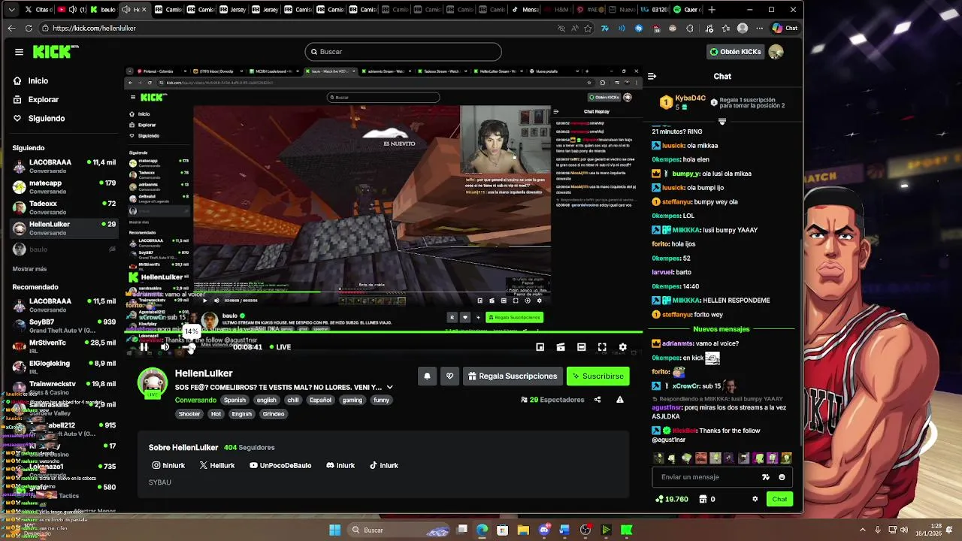Open chat text formatting icon
The image size is (962, 541).
(x=766, y=477)
